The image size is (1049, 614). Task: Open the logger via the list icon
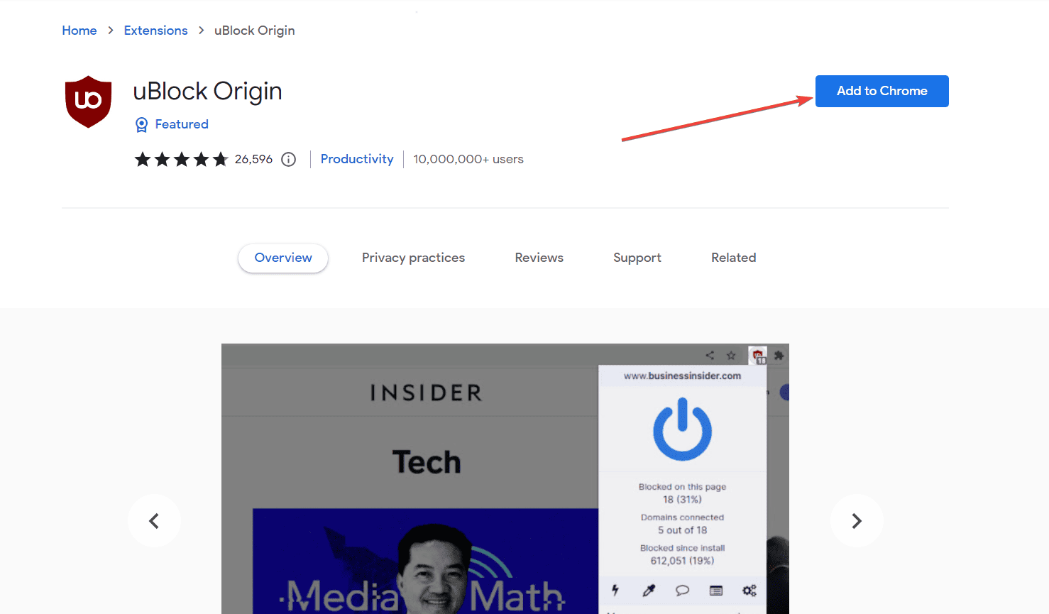click(715, 591)
